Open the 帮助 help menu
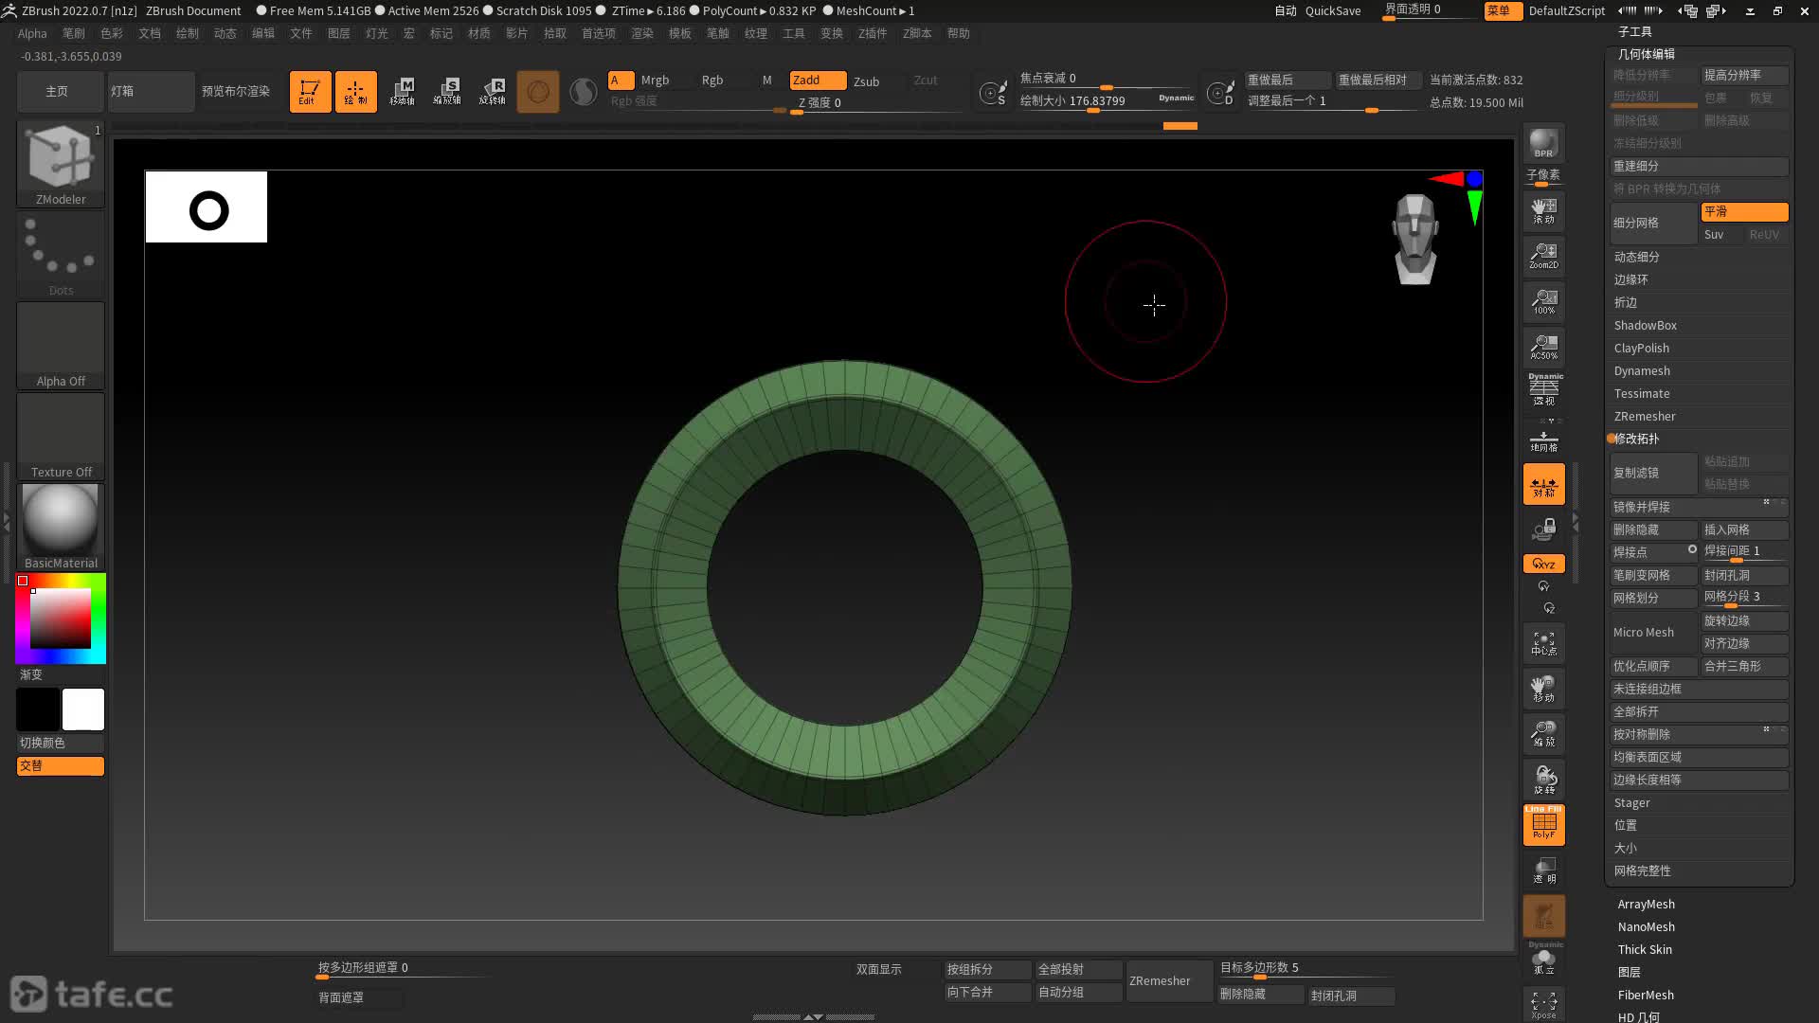Viewport: 1819px width, 1023px height. pyautogui.click(x=958, y=33)
